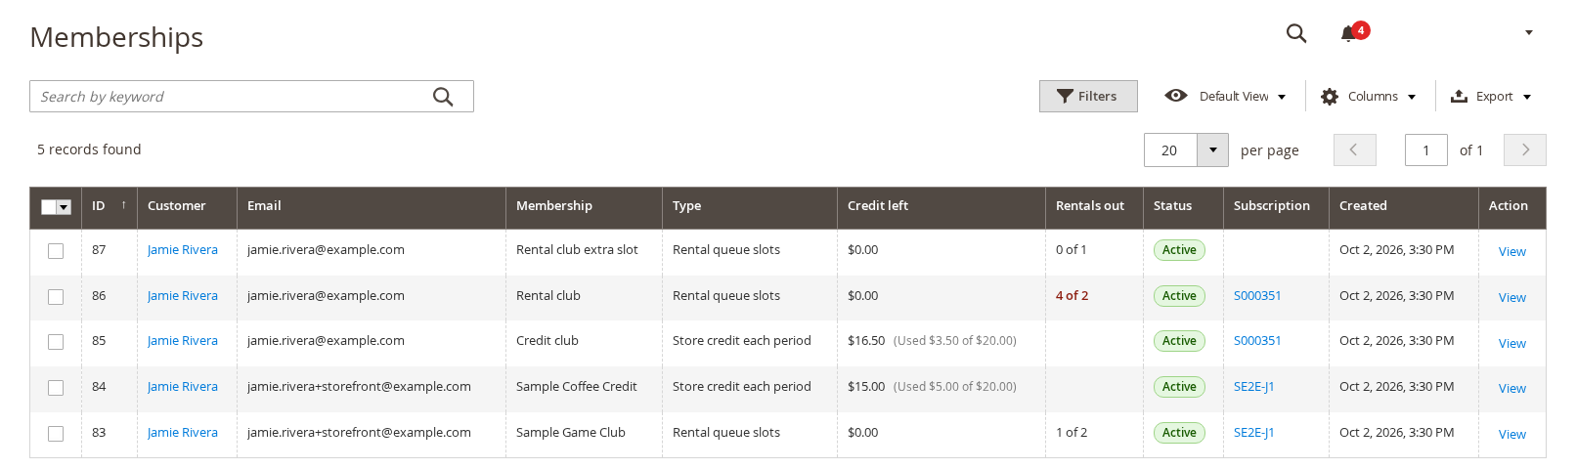Open Jamie Rivera link in row 87
This screenshot has height=469, width=1576.
point(183,250)
